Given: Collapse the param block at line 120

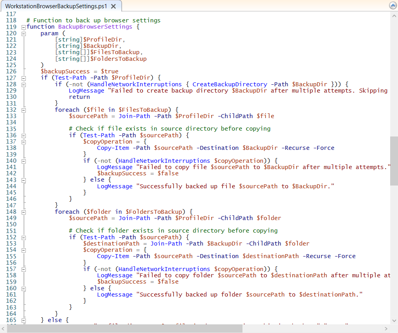Looking at the screenshot, I should (x=24, y=34).
